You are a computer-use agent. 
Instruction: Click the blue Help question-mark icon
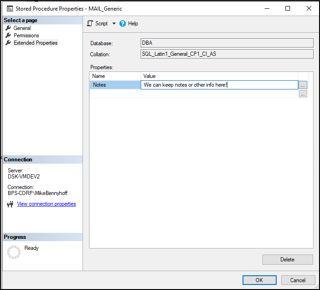tap(123, 24)
